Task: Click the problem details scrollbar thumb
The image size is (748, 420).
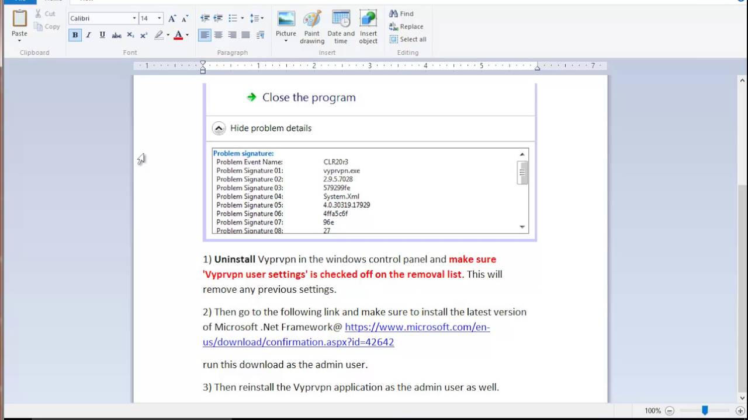Action: tap(522, 173)
